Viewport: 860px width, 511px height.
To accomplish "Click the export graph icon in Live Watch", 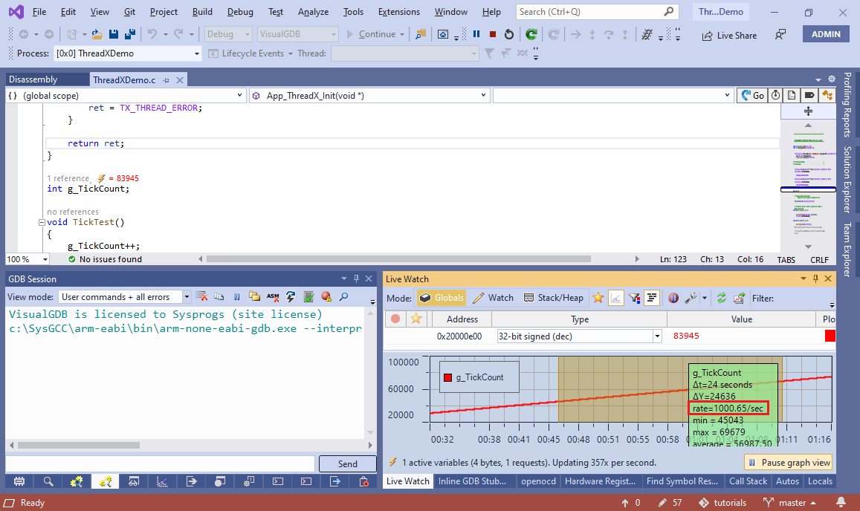I will coord(740,298).
